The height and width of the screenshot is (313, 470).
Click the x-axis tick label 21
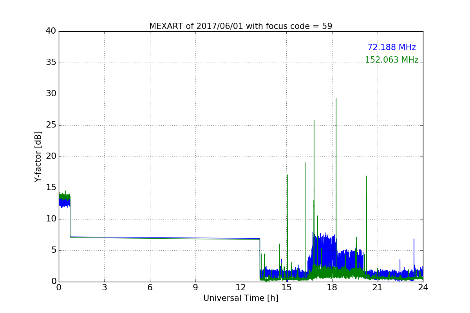click(377, 288)
